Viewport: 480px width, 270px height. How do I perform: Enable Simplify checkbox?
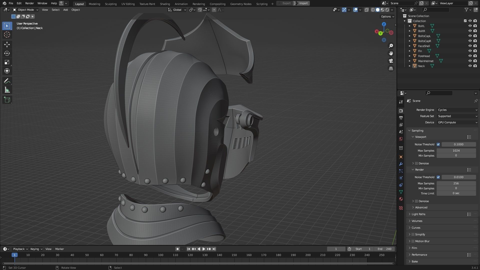point(413,234)
